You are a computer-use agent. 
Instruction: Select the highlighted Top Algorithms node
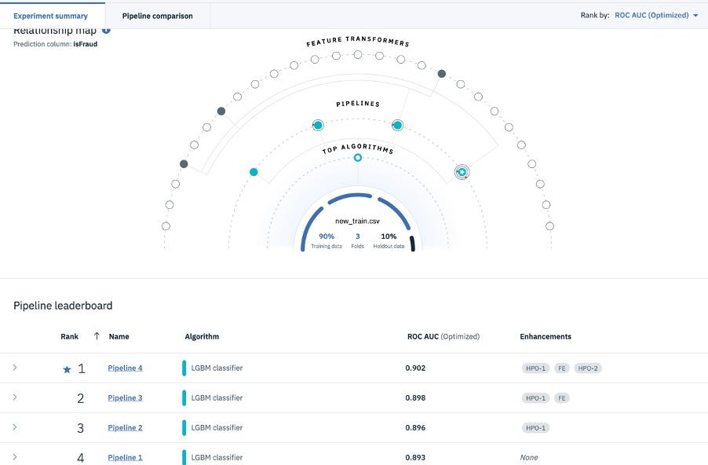click(358, 157)
